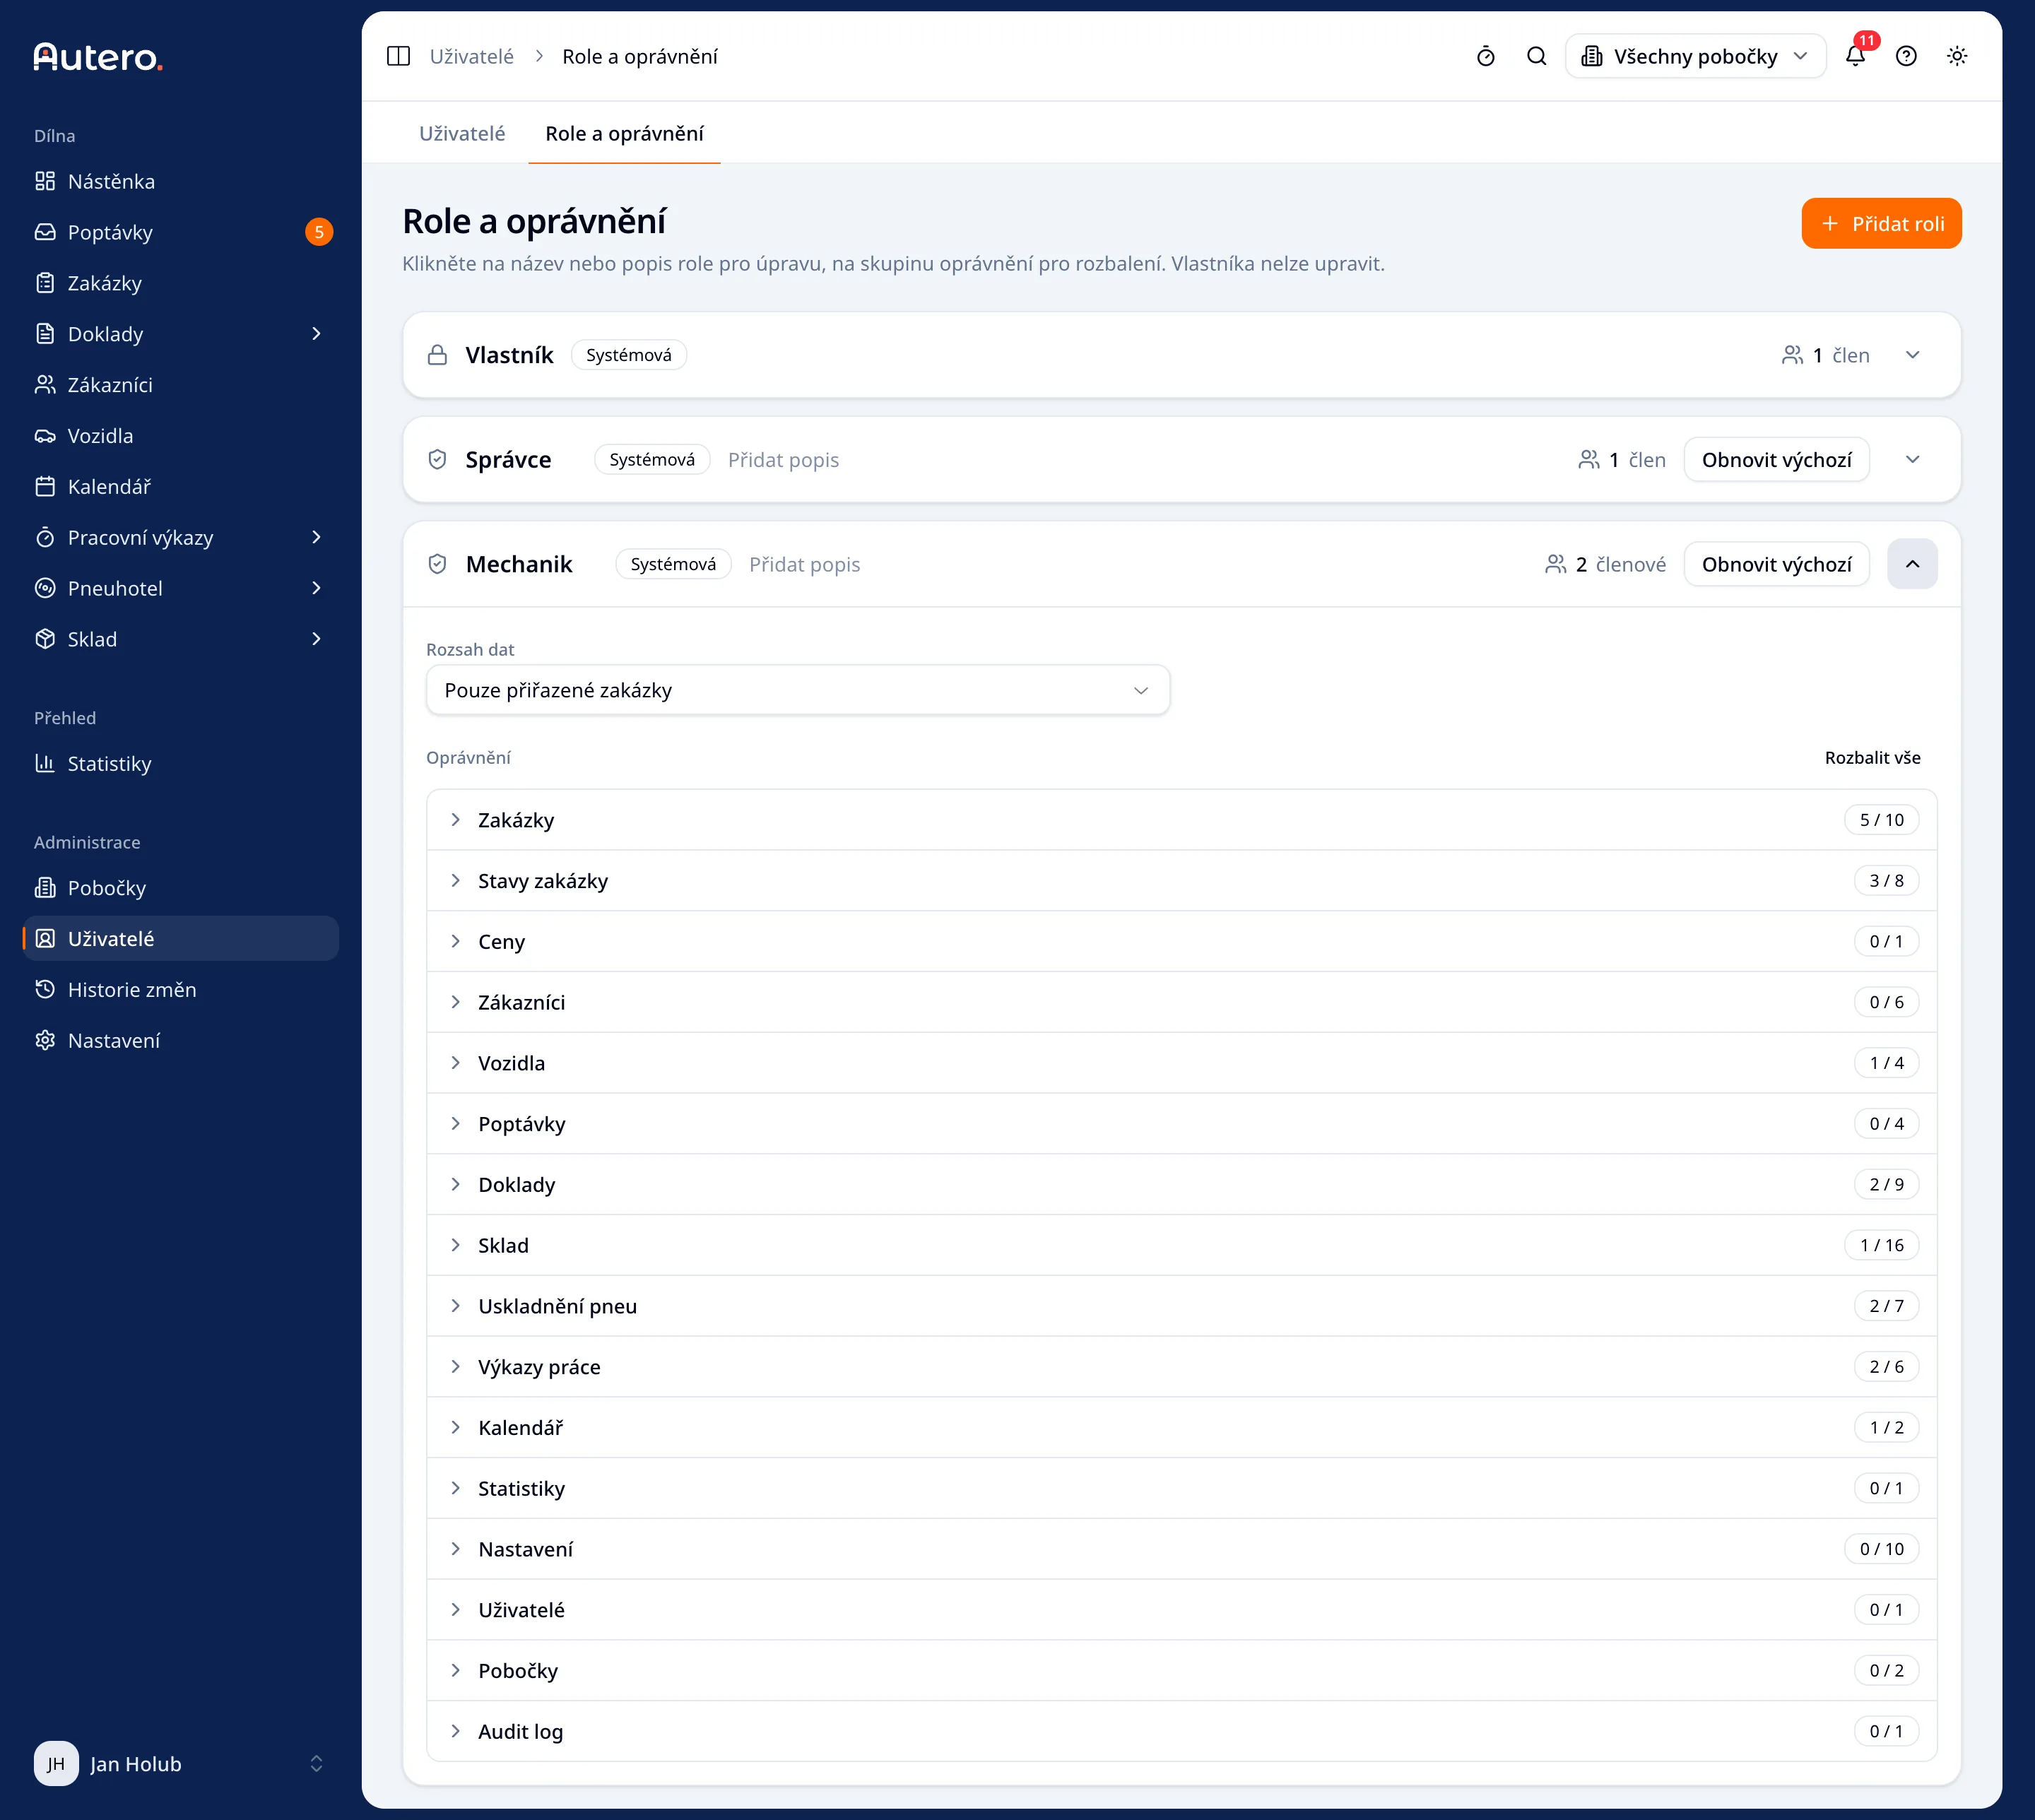The height and width of the screenshot is (1820, 2035).
Task: Open the timer stopwatch icon
Action: click(x=1486, y=56)
